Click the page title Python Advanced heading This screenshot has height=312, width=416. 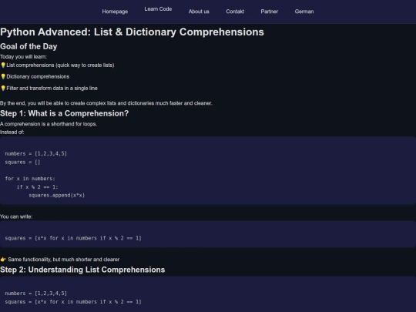(132, 32)
